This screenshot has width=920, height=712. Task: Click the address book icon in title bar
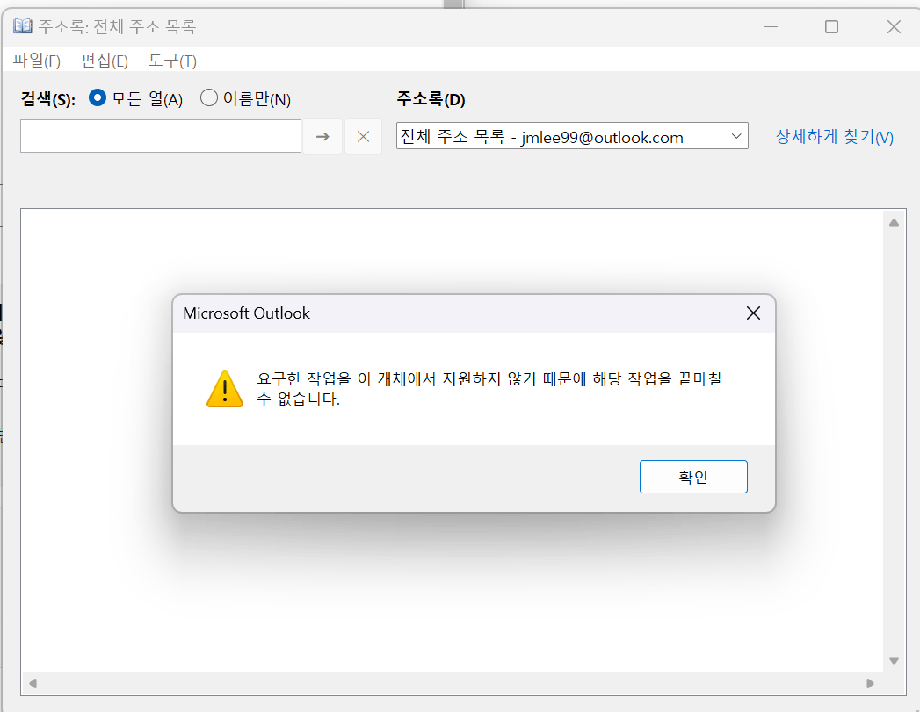23,25
